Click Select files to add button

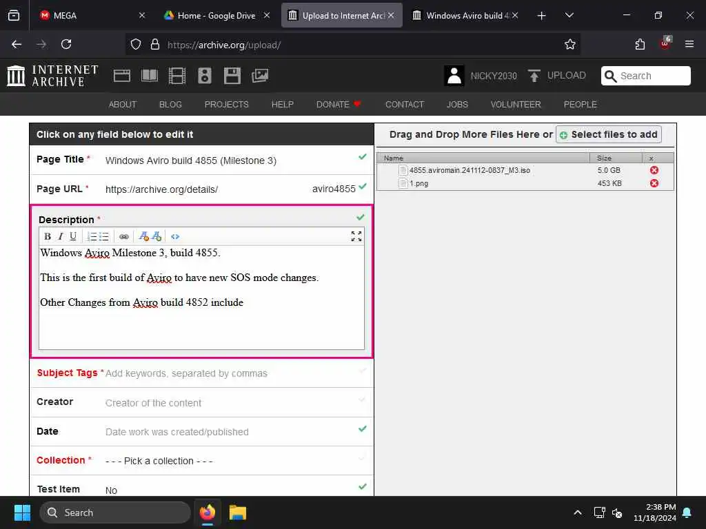click(609, 134)
